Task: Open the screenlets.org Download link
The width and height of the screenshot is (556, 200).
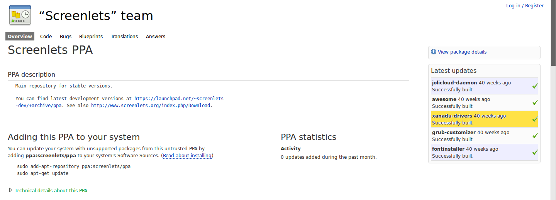Action: click(x=151, y=106)
